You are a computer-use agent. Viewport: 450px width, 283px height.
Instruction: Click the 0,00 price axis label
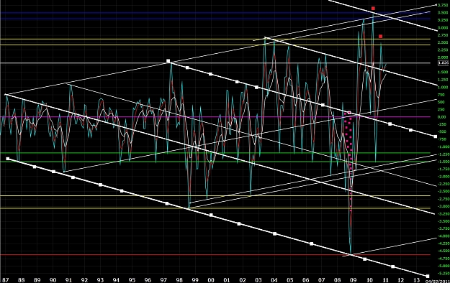point(441,117)
